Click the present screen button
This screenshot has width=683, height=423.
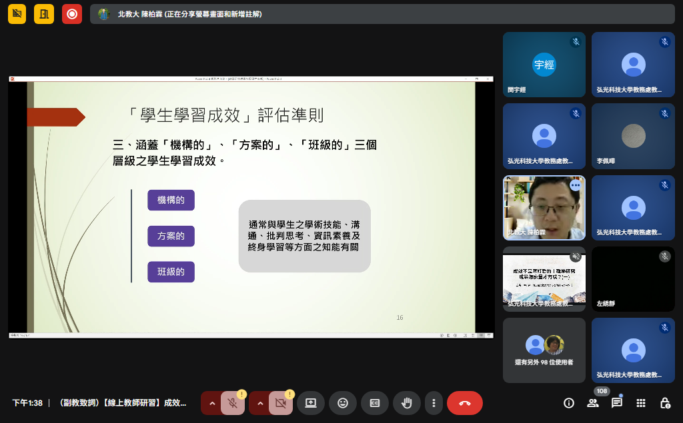[x=311, y=403]
